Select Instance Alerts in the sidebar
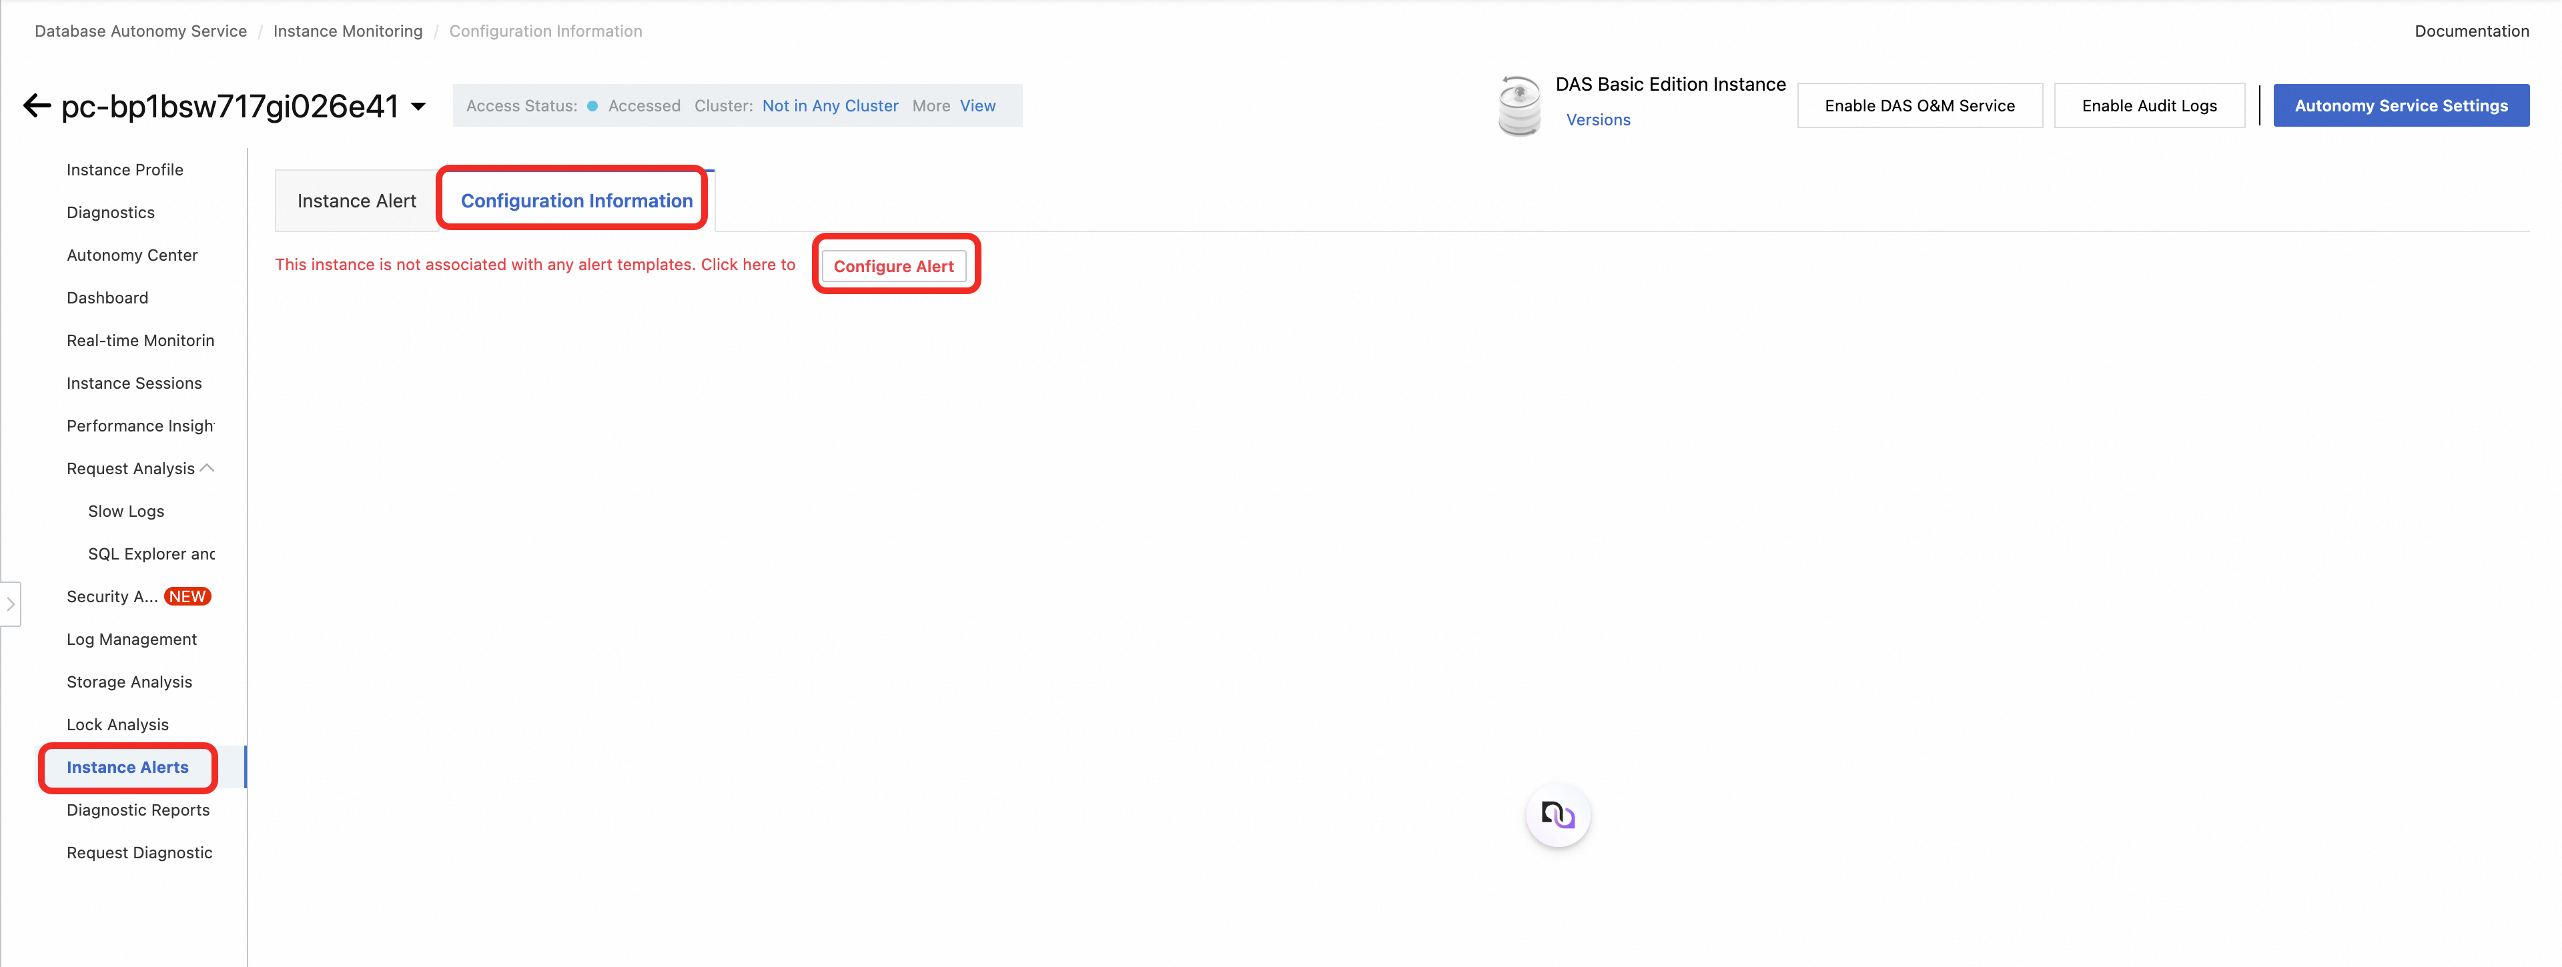 tap(127, 767)
